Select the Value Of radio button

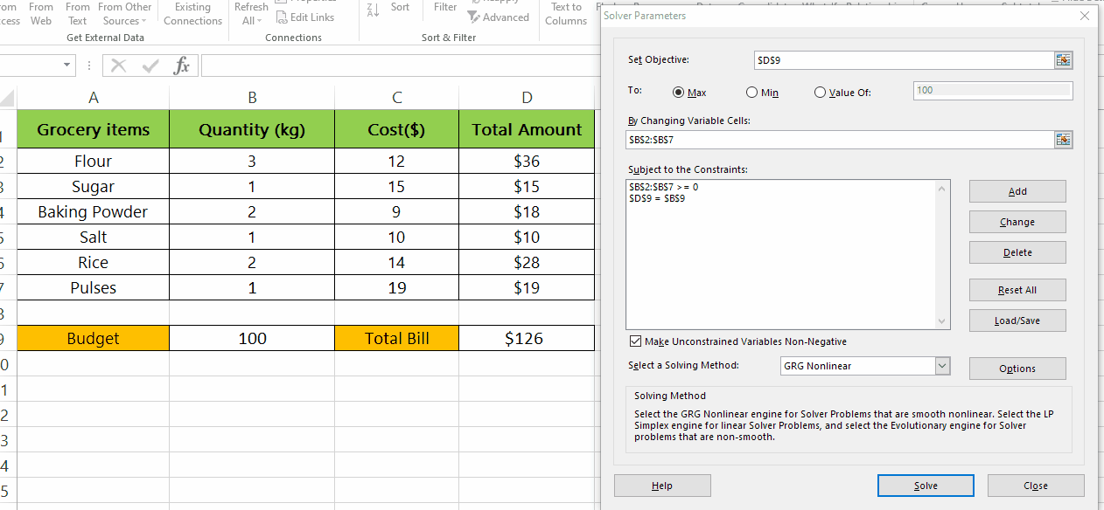coord(820,92)
